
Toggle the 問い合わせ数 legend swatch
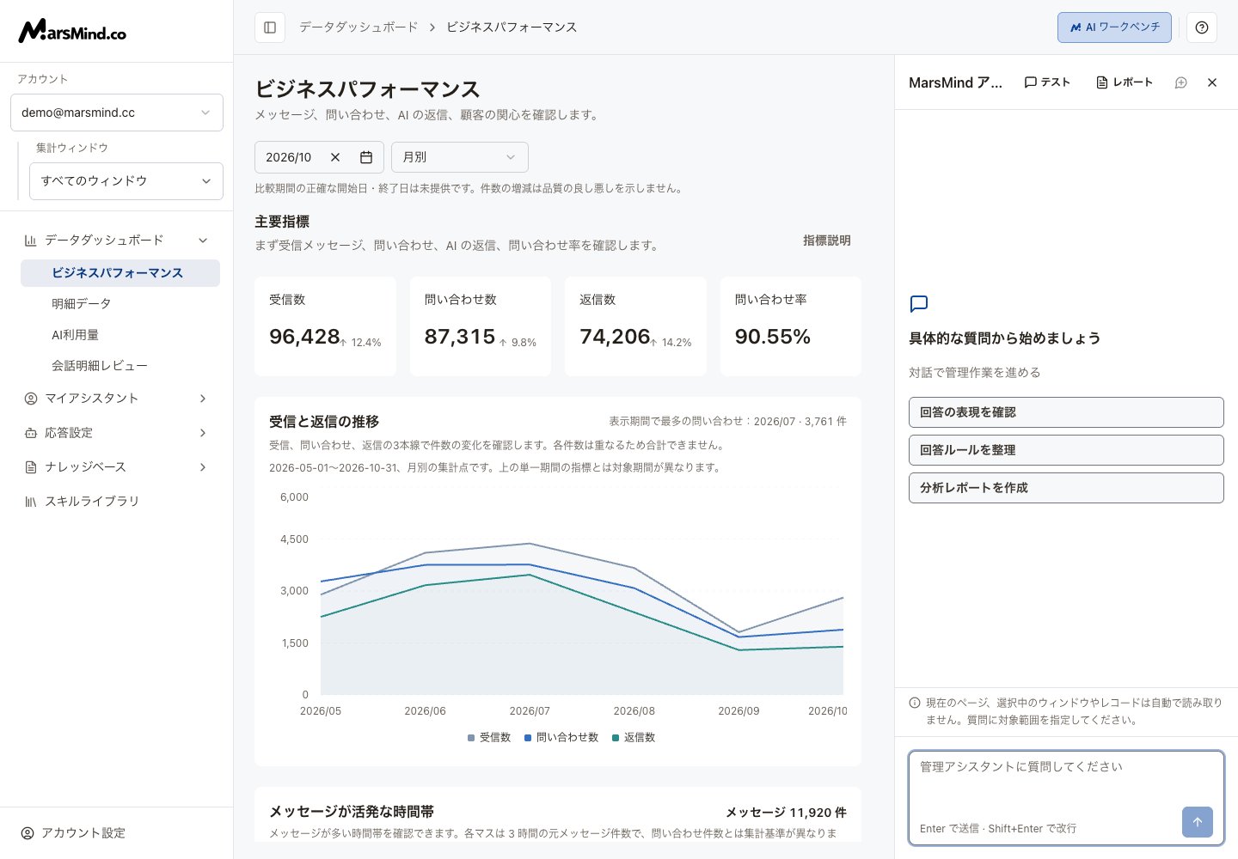528,738
